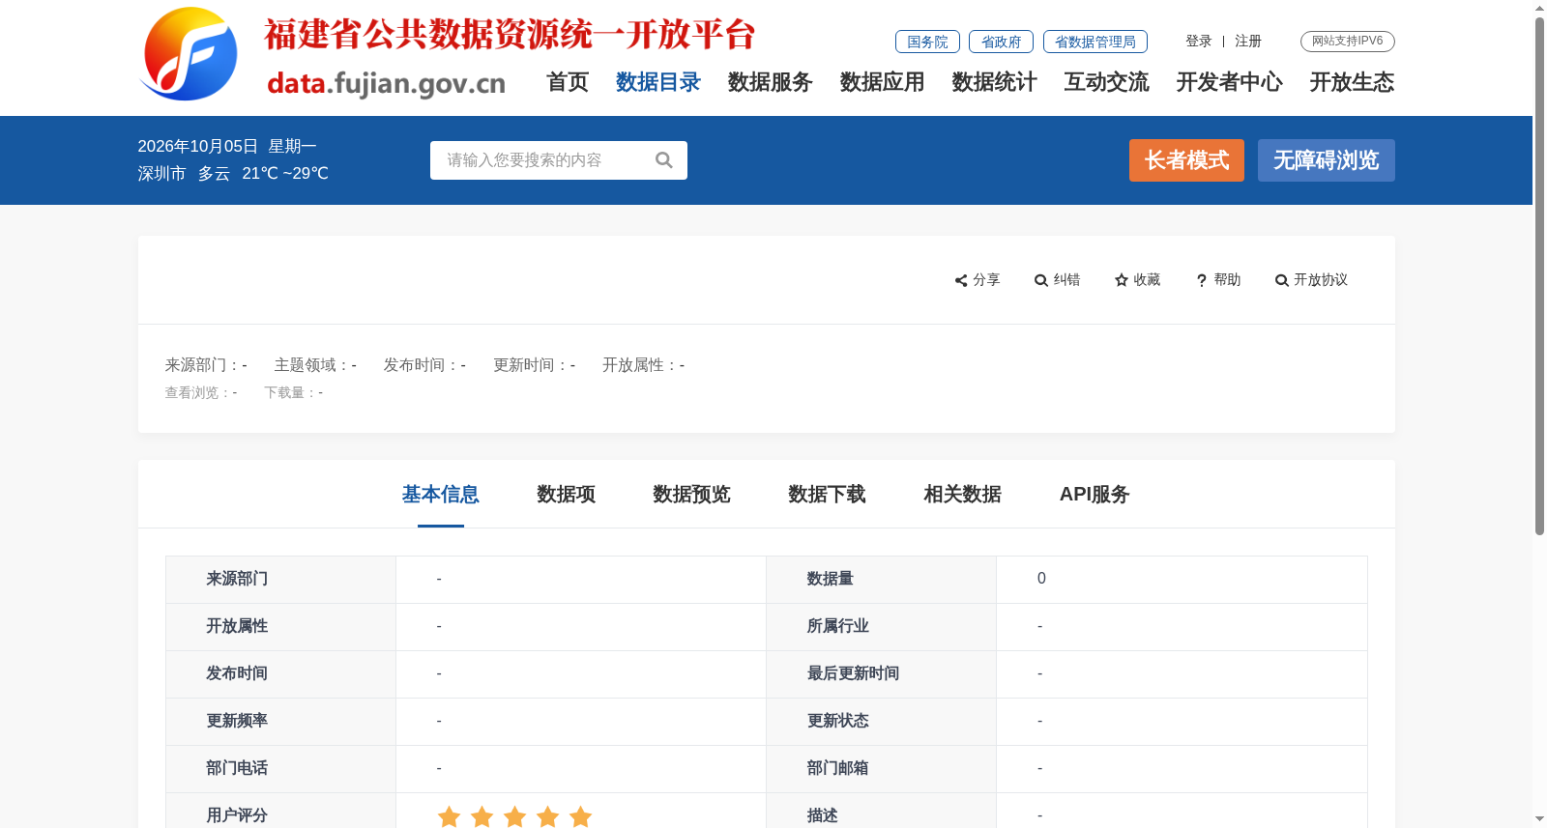Click the share icon next to 分享
The height and width of the screenshot is (828, 1547).
[961, 280]
